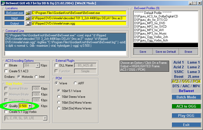203x130 pixels.
Task: Click the Input location button
Action: 14,18
